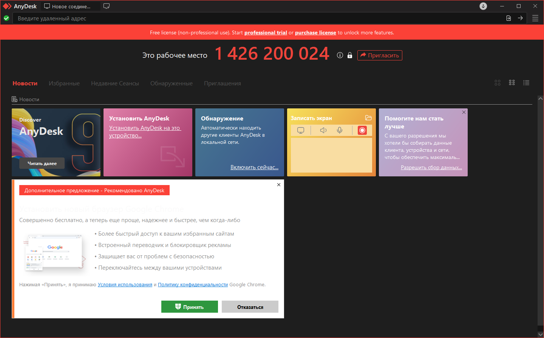Click the Discover AnyDesk 9 news card

point(56,142)
